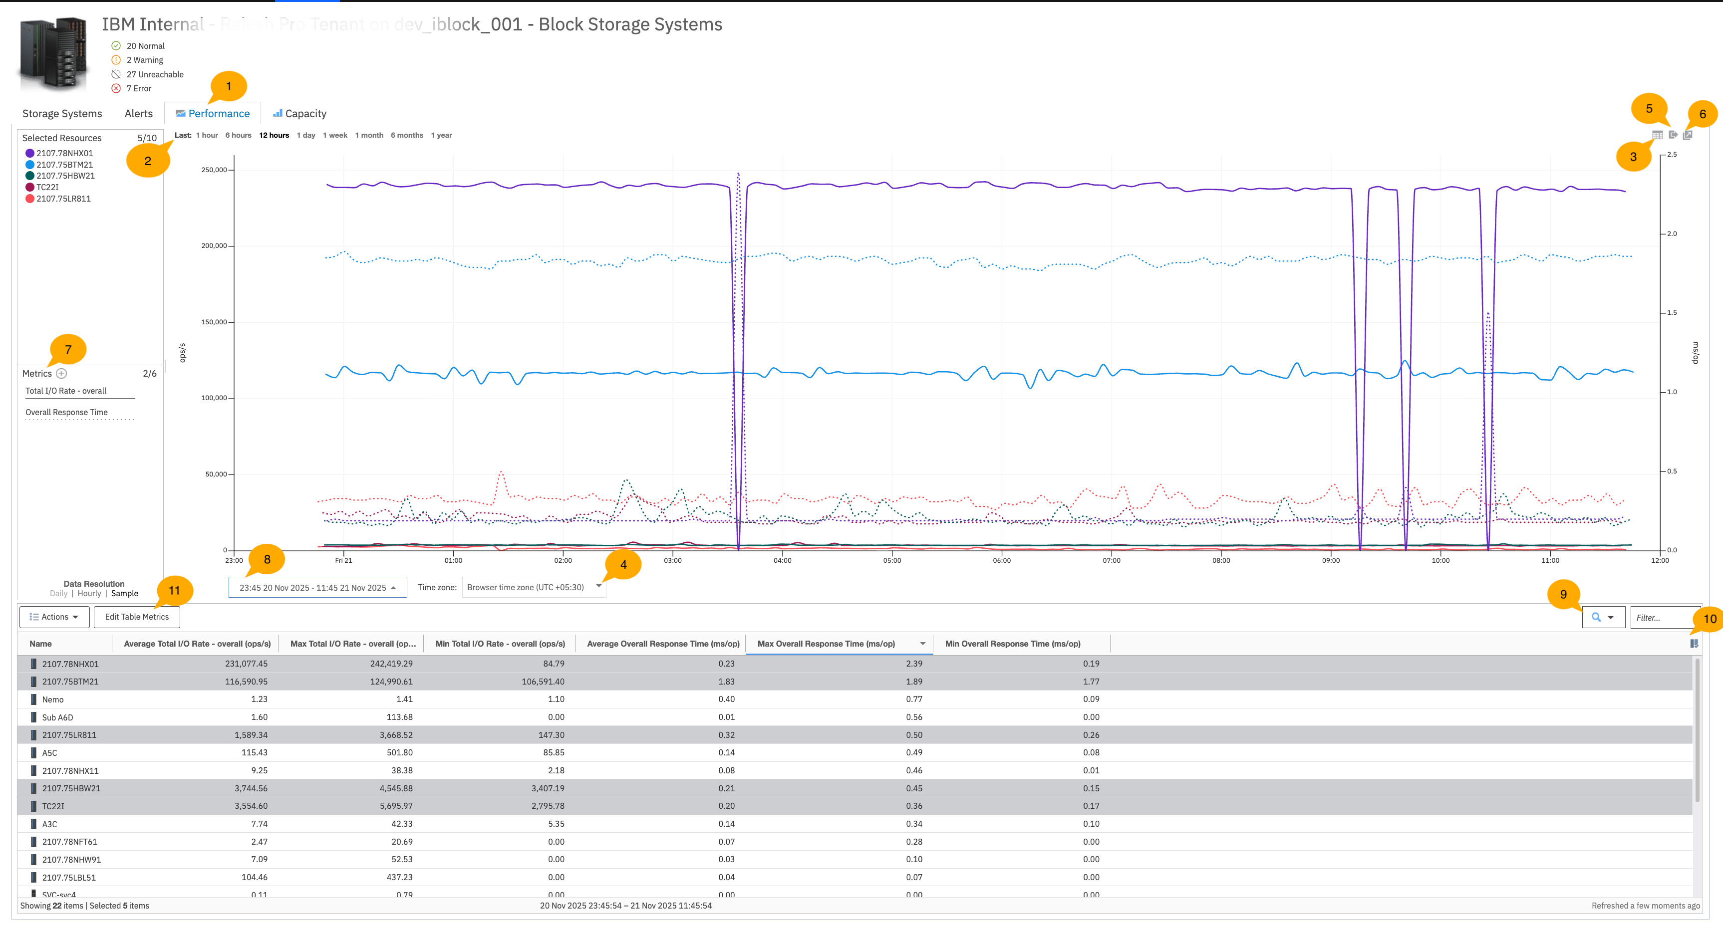Click purple swatch for 2107.78NHX01 resource
Viewport: 1723px width, 925px height.
pyautogui.click(x=29, y=153)
